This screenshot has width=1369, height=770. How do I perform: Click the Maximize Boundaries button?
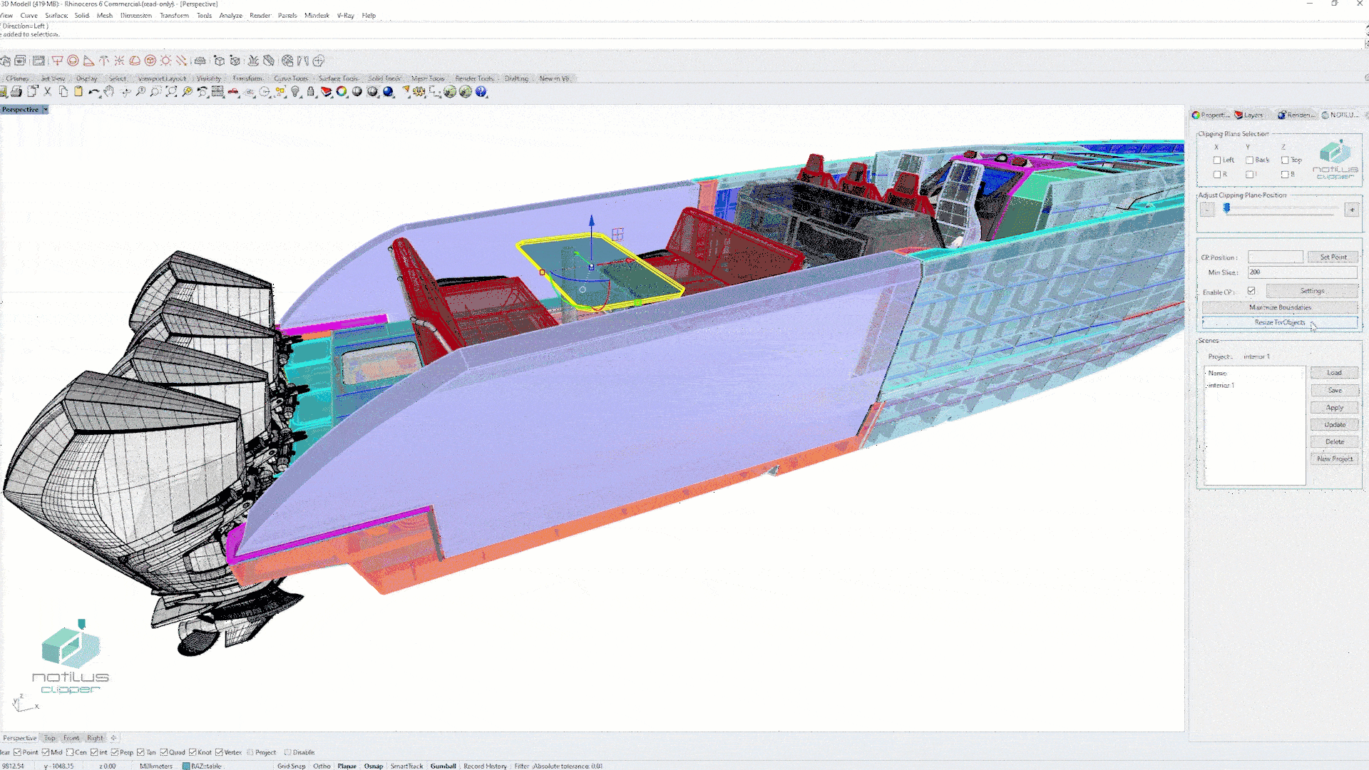coord(1280,307)
